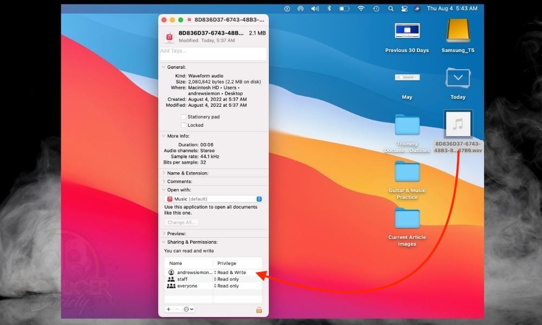Enable the Locked checkbox
Viewport: 542px width, 325px height.
tap(184, 125)
